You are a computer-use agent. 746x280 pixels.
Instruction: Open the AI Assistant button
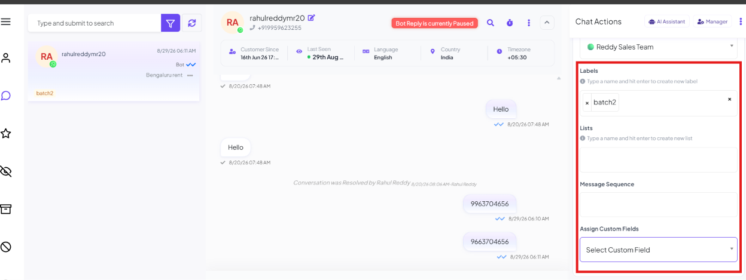(x=667, y=21)
